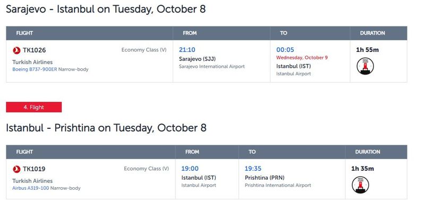Click the Turkish Airlines logo beside TK1026
The image size is (425, 211).
pos(16,50)
